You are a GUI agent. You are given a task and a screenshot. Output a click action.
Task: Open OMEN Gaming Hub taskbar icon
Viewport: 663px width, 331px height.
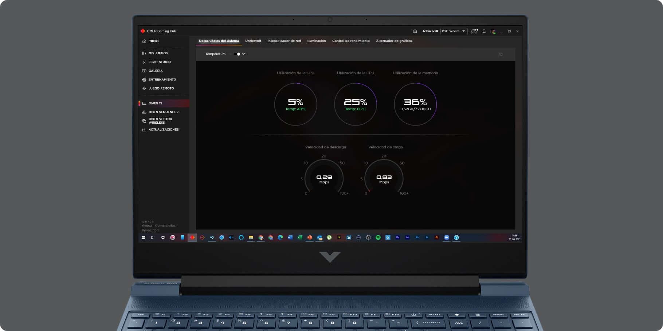click(x=192, y=238)
